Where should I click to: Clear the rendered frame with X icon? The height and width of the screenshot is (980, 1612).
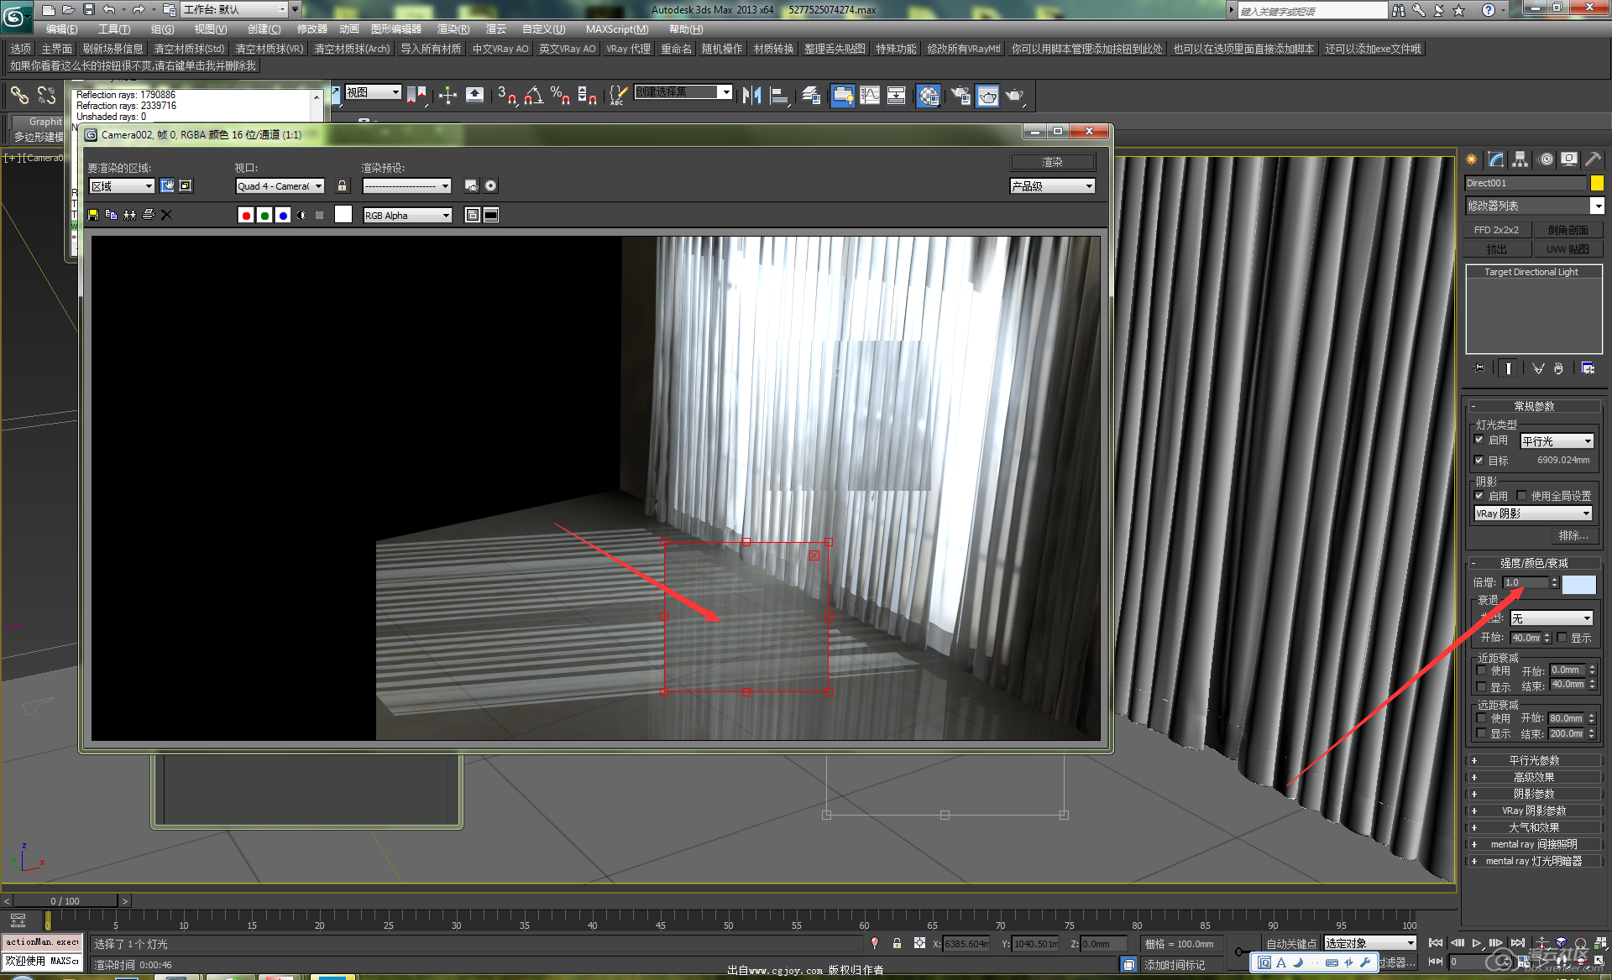[x=166, y=215]
